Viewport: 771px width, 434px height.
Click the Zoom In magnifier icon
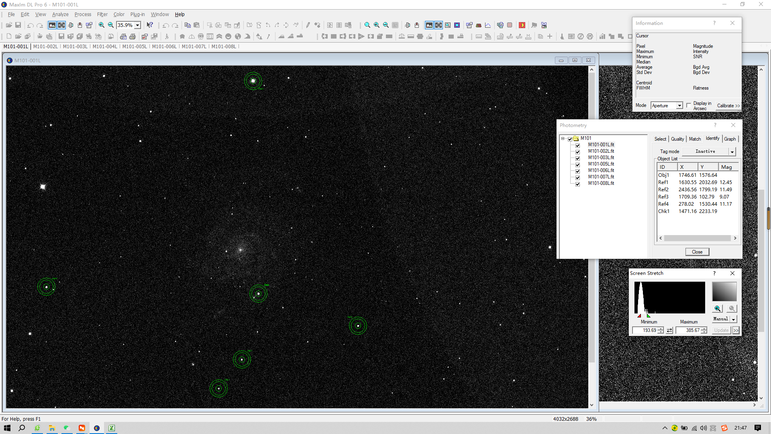click(x=102, y=25)
